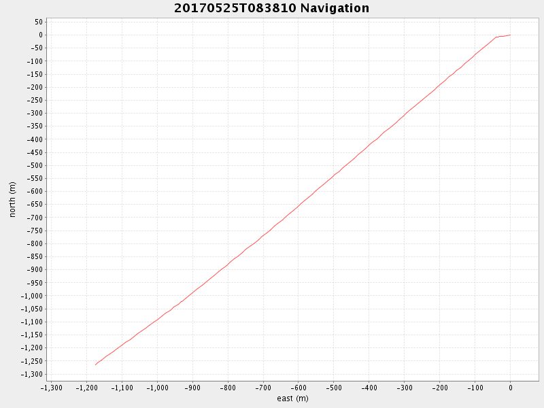Click the -1,300 tick on east axis
544x408 pixels.
coord(52,388)
